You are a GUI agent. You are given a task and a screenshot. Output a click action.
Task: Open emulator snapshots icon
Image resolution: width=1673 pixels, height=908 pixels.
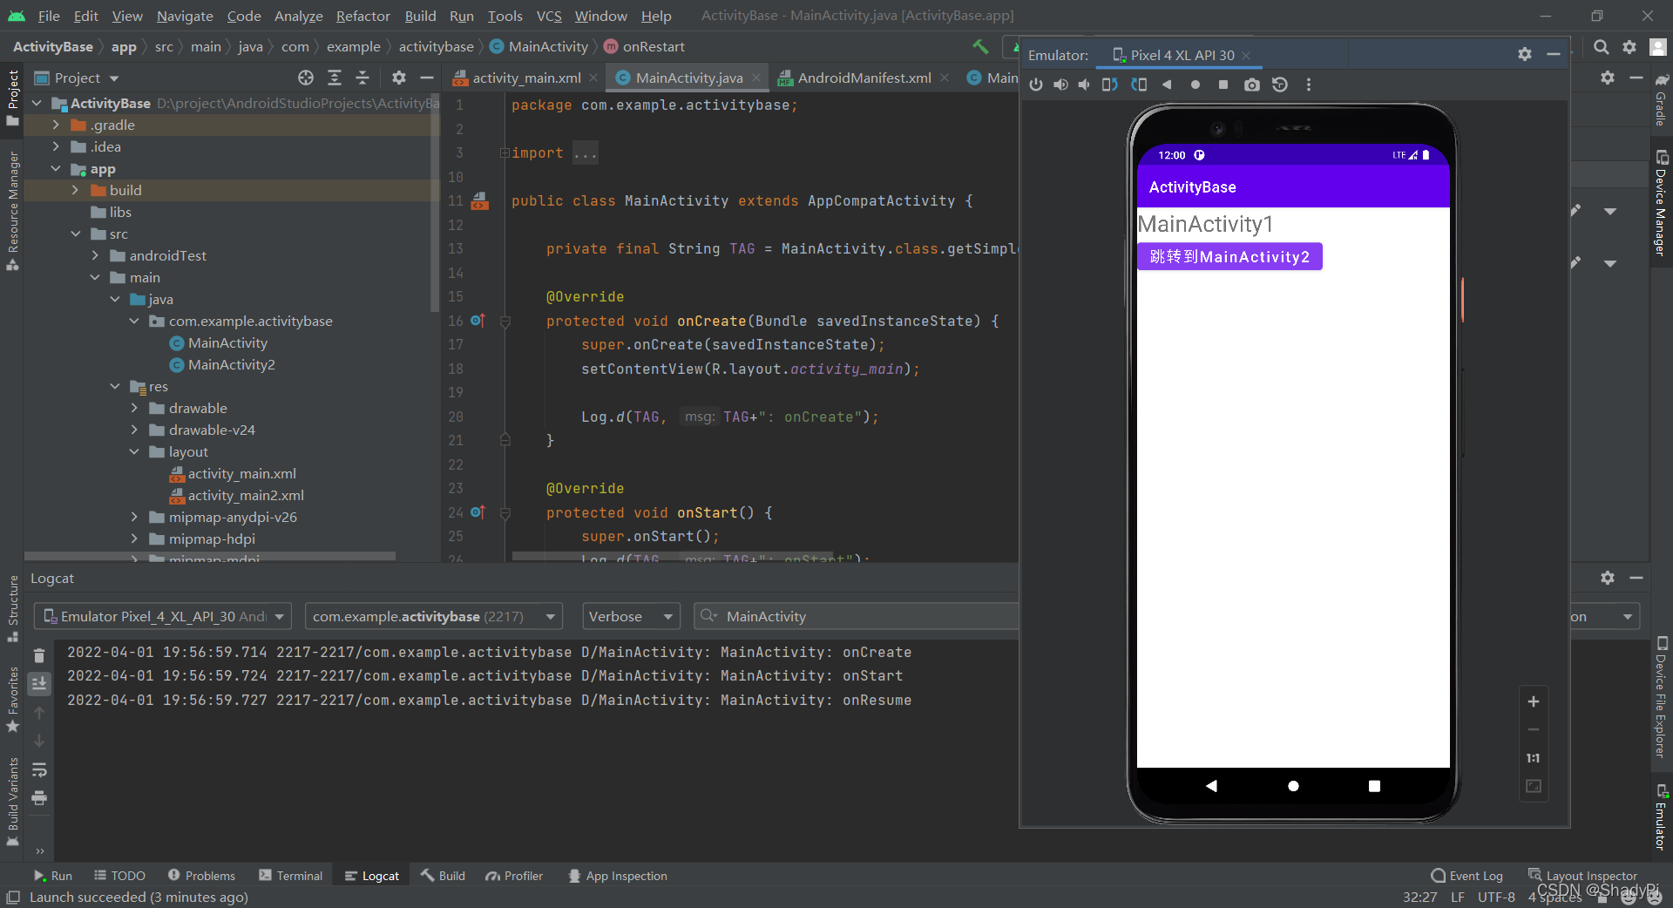point(1280,85)
